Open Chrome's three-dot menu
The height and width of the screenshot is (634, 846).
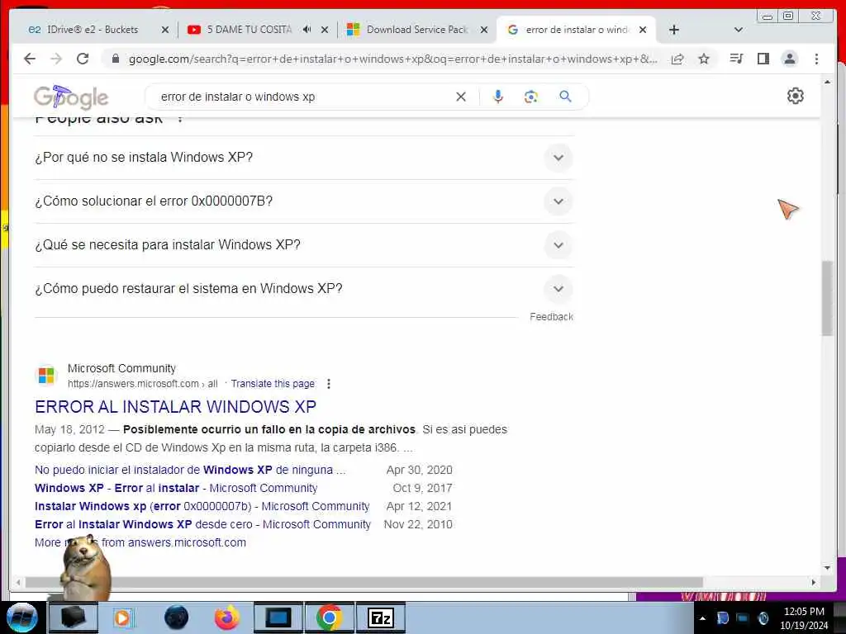pyautogui.click(x=816, y=59)
